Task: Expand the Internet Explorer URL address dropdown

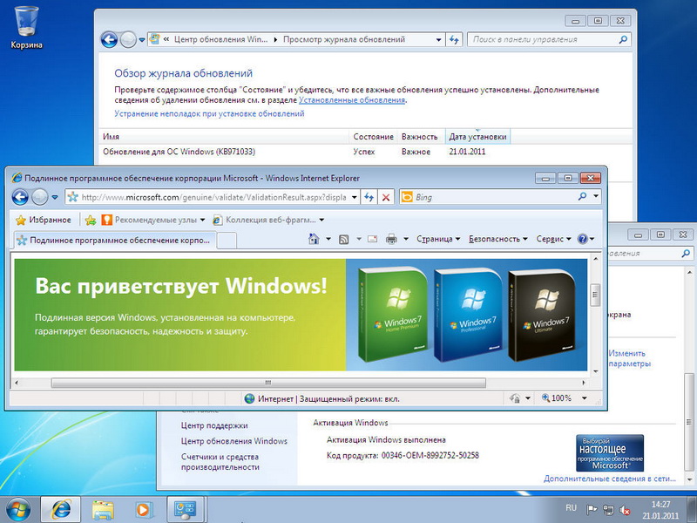Action: pos(355,197)
